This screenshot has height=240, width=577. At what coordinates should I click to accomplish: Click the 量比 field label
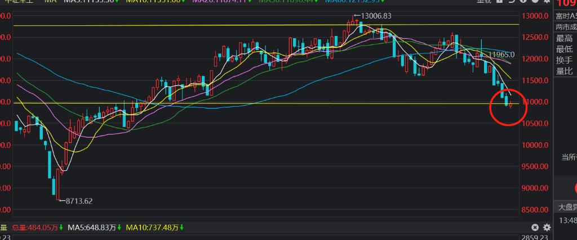[x=564, y=71]
